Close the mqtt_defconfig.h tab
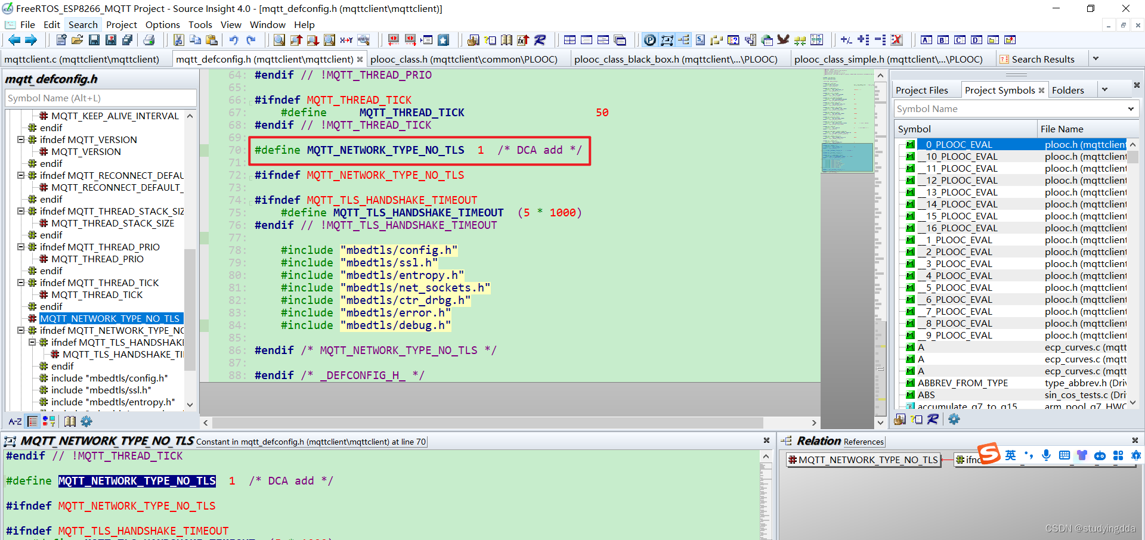This screenshot has height=540, width=1145. point(360,59)
